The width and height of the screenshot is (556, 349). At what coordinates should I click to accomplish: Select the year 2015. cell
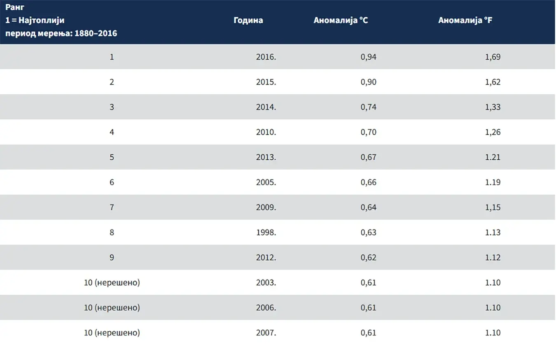coord(266,82)
